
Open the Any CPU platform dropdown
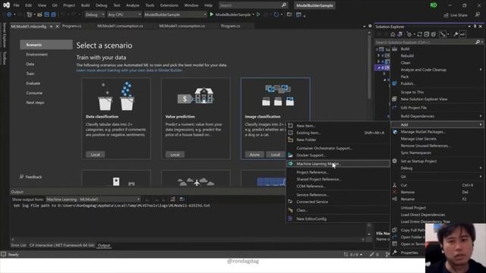tap(124, 14)
